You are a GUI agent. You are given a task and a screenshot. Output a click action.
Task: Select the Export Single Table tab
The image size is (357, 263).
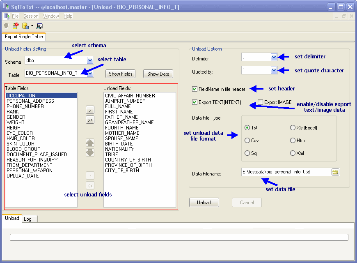[24, 37]
